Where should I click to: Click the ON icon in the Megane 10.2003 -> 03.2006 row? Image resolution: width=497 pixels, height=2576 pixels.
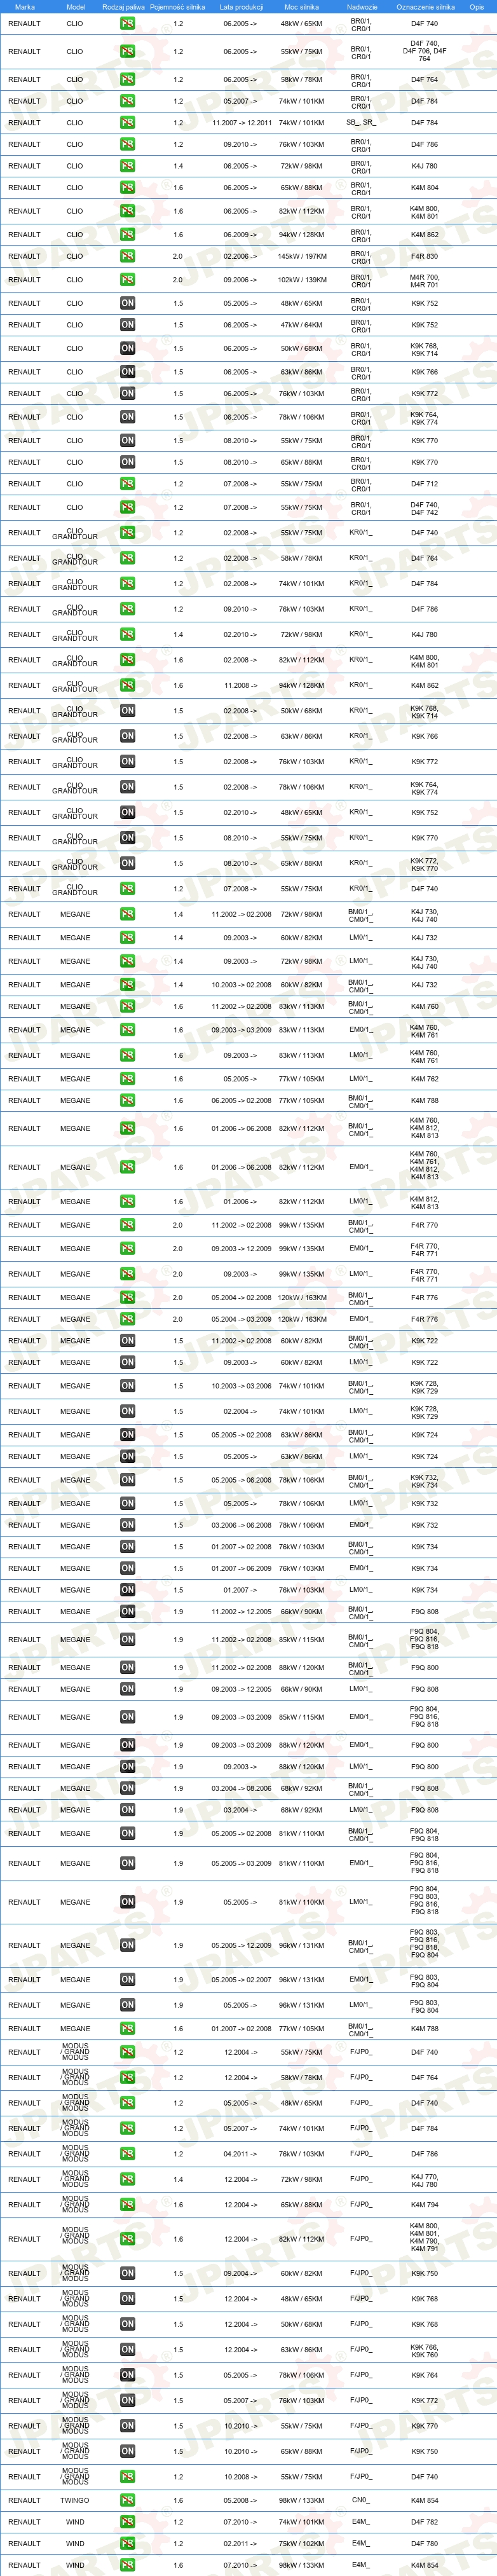127,1386
